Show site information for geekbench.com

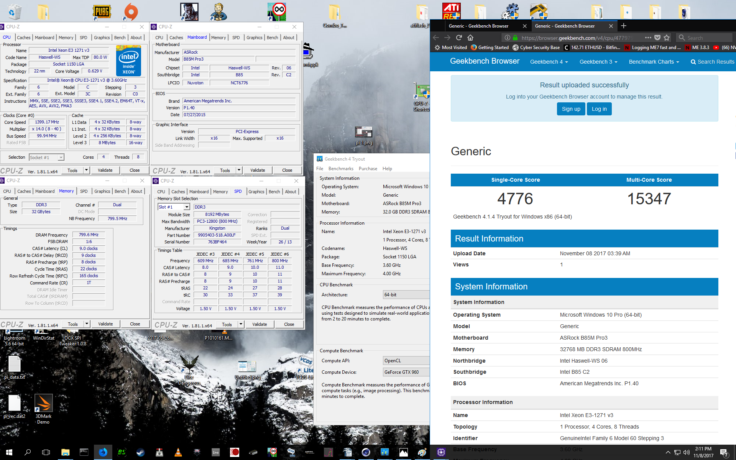[x=508, y=38]
